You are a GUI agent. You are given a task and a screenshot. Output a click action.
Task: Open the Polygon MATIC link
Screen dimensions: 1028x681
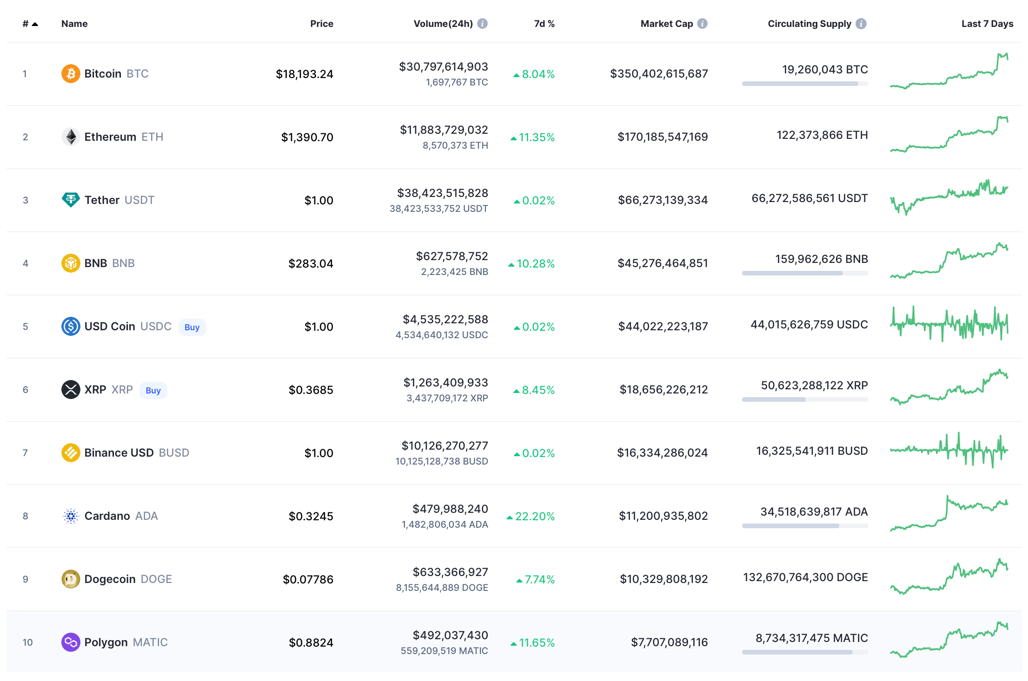tap(126, 642)
